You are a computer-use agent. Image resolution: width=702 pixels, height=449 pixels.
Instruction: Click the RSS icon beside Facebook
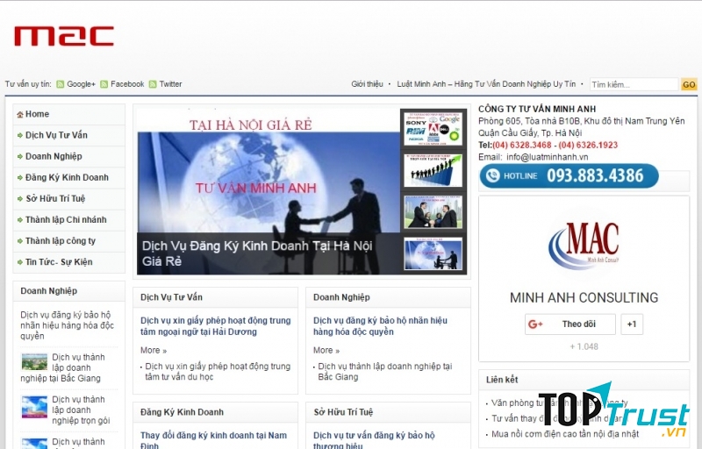pyautogui.click(x=104, y=84)
